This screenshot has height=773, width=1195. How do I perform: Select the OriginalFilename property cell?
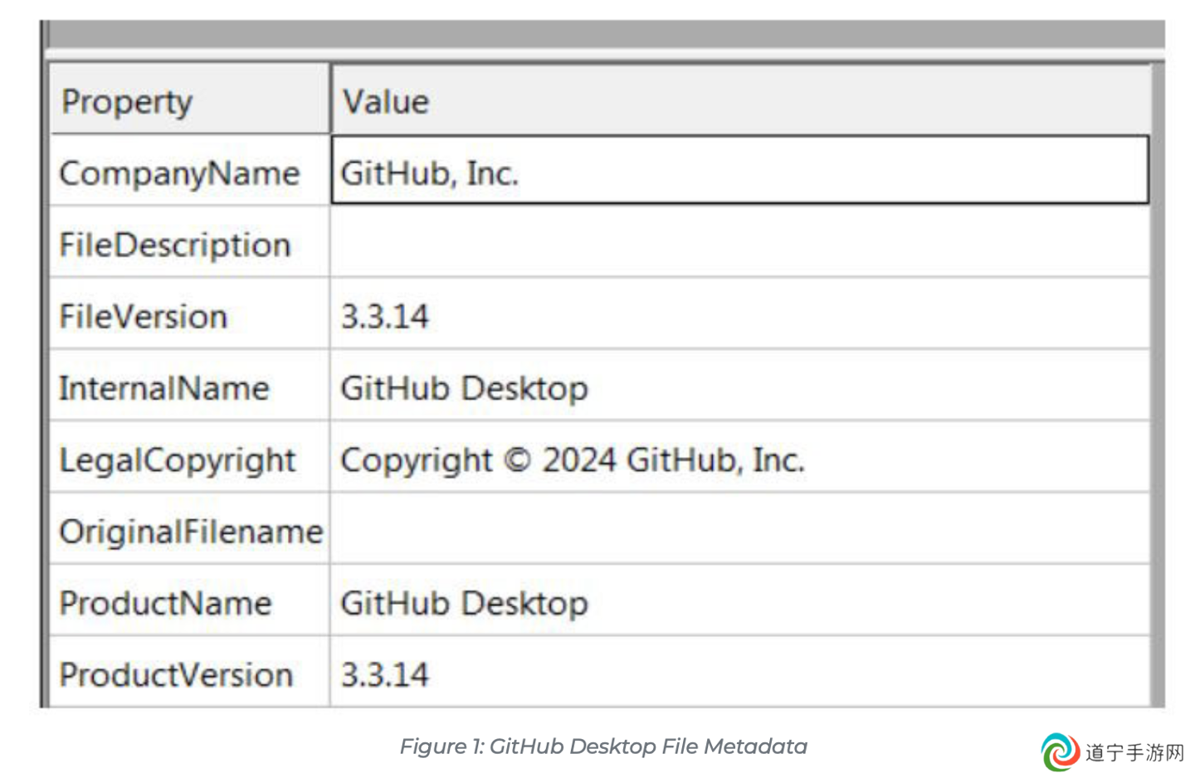pyautogui.click(x=190, y=529)
